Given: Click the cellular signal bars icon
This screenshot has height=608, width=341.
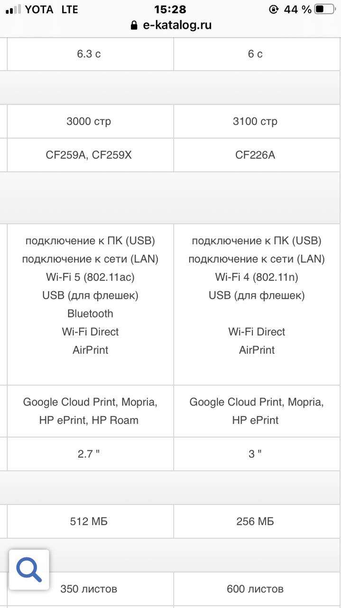Looking at the screenshot, I should tap(13, 9).
